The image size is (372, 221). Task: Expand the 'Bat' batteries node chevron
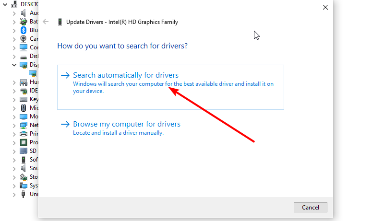pyautogui.click(x=14, y=22)
